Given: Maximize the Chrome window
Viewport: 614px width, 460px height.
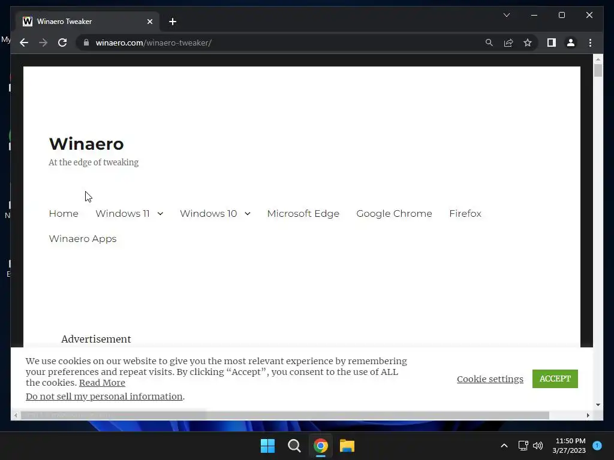Looking at the screenshot, I should pos(561,15).
